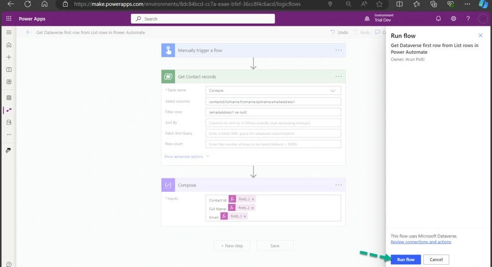Open the Manually trigger a flow step

point(254,50)
